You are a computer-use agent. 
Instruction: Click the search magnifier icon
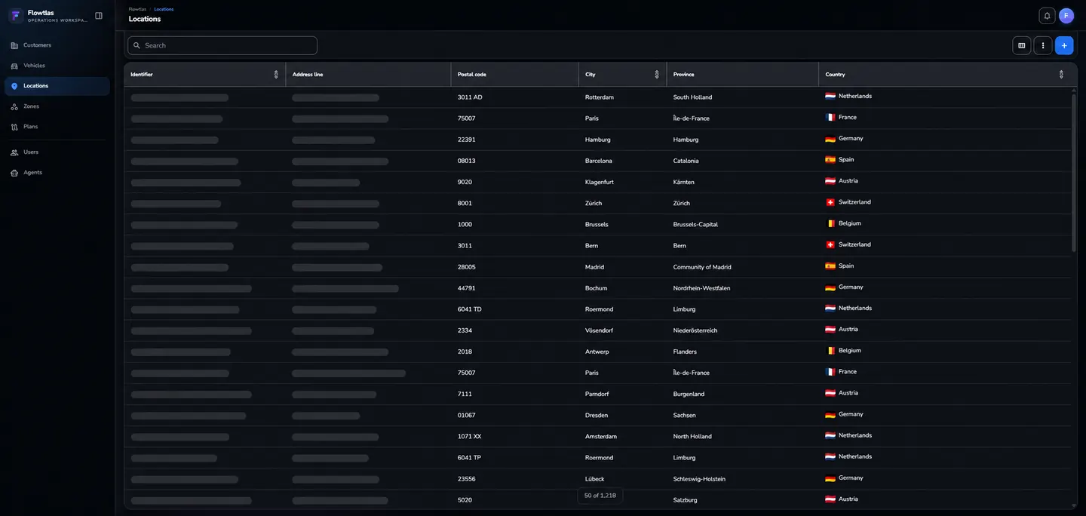point(137,45)
